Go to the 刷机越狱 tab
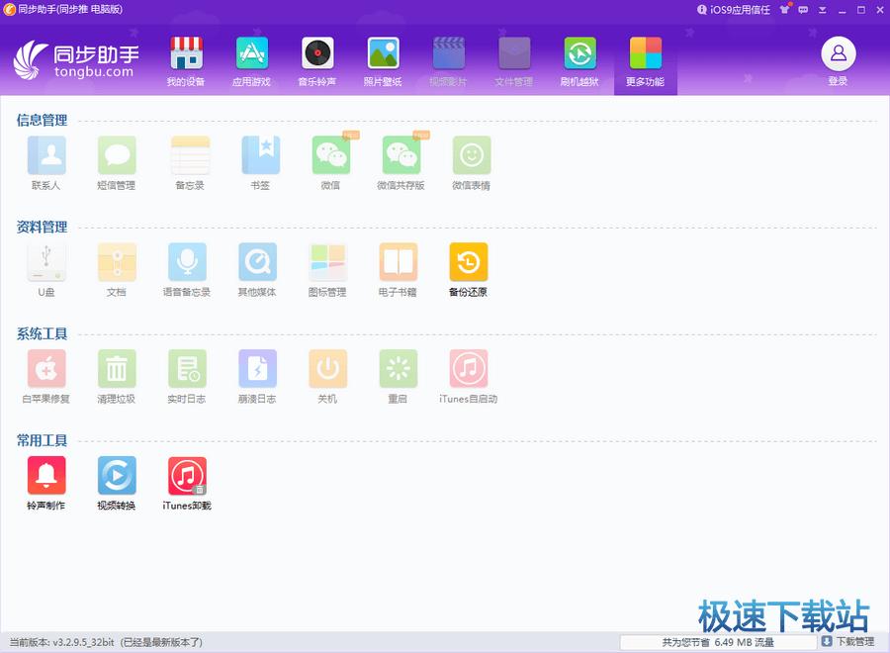Image resolution: width=890 pixels, height=653 pixels. point(579,61)
